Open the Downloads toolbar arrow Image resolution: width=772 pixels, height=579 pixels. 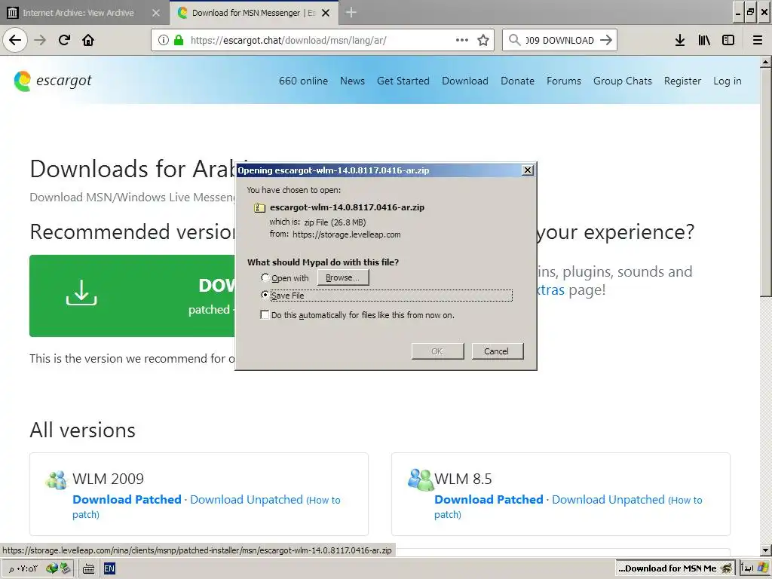[679, 40]
